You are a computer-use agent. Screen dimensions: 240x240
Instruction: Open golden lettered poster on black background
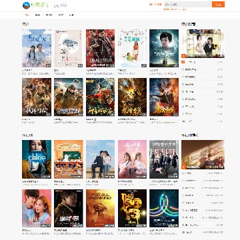click(x=133, y=208)
